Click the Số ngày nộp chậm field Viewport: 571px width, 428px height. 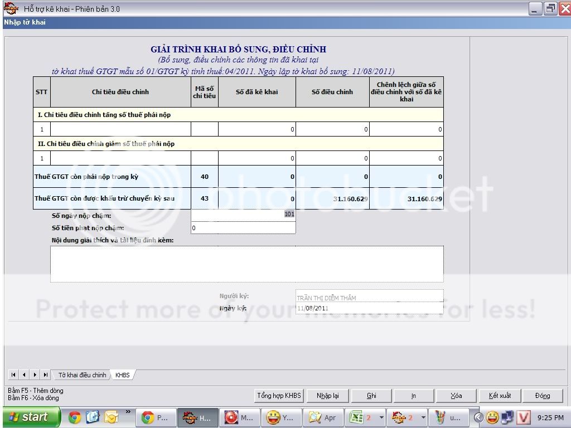tap(243, 215)
